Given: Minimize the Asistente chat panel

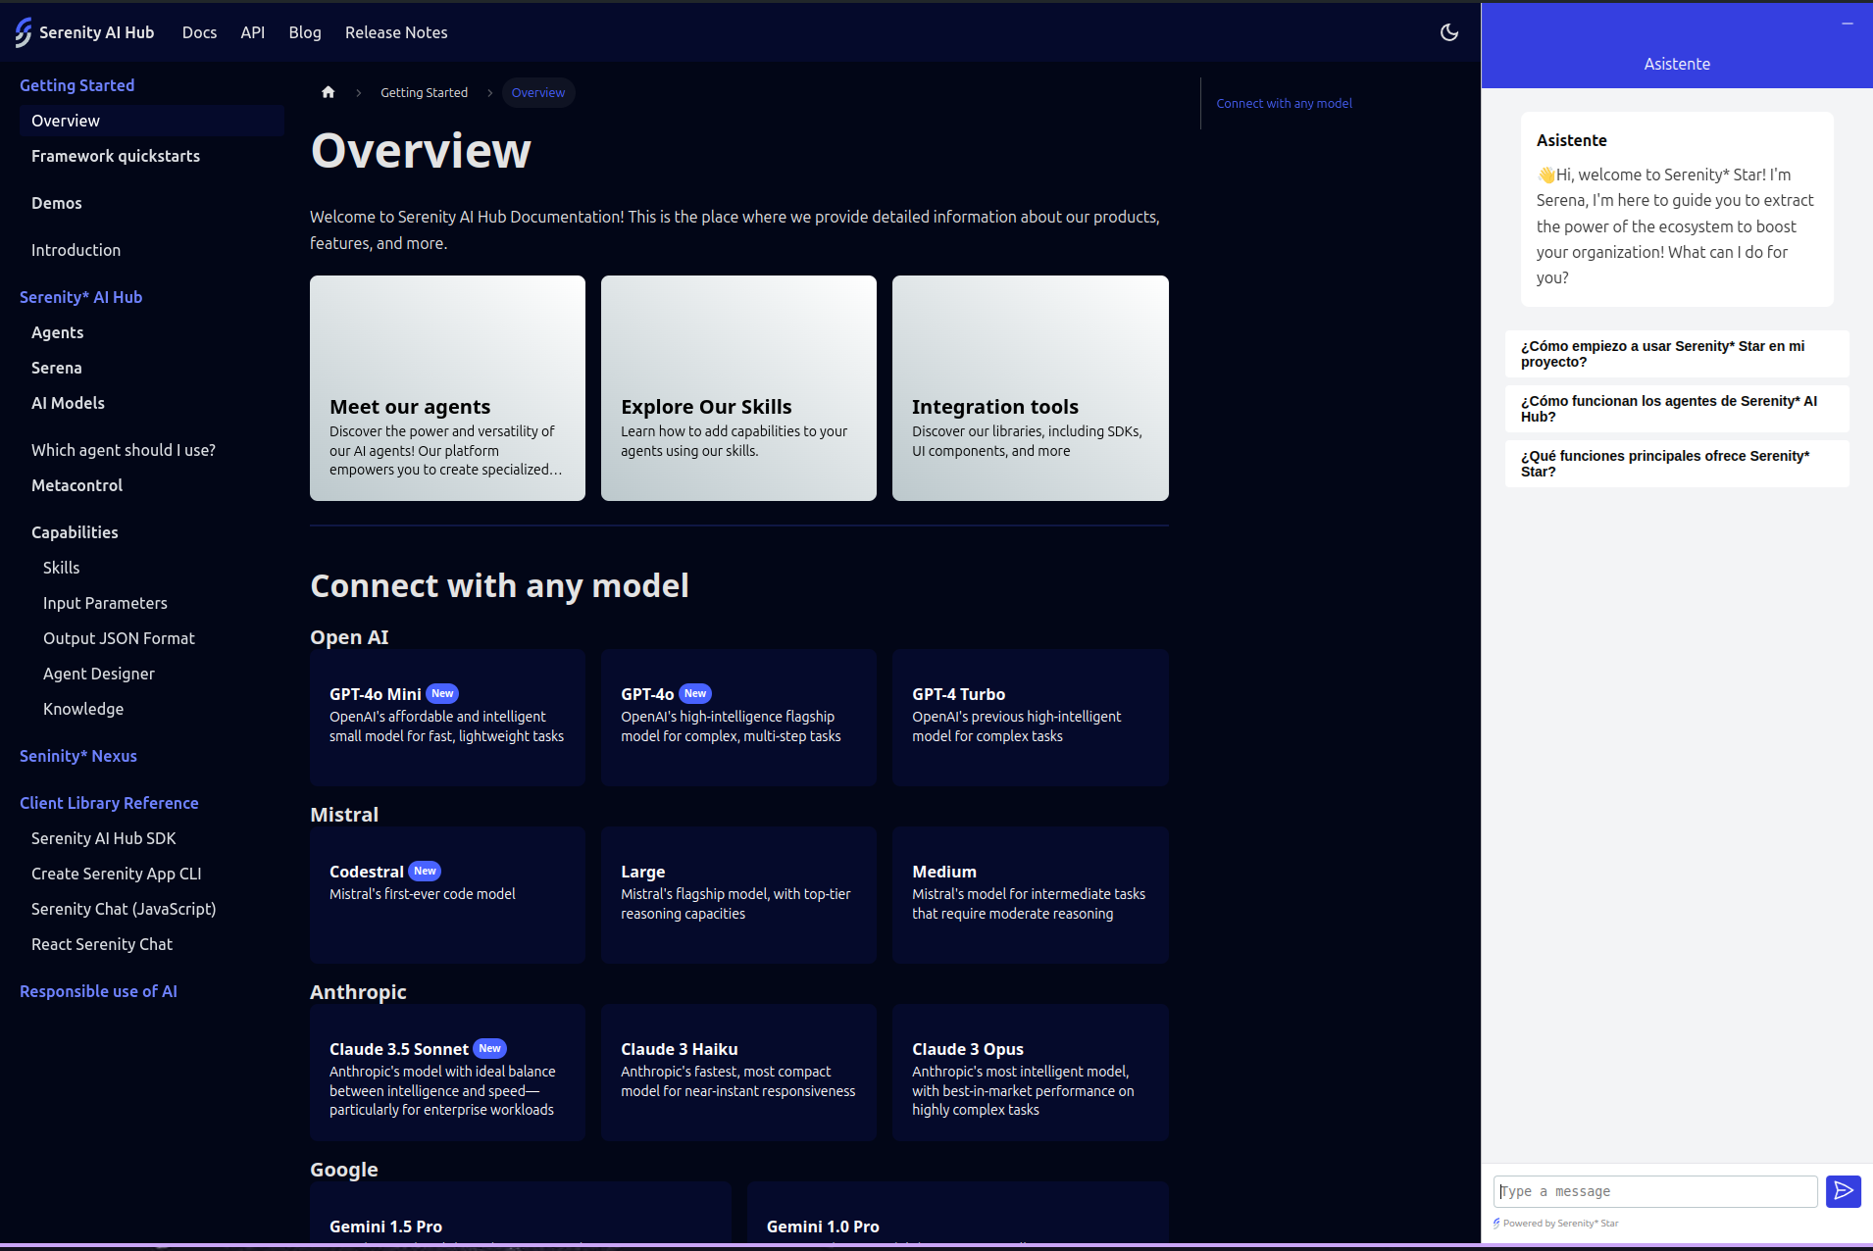Looking at the screenshot, I should 1848,23.
